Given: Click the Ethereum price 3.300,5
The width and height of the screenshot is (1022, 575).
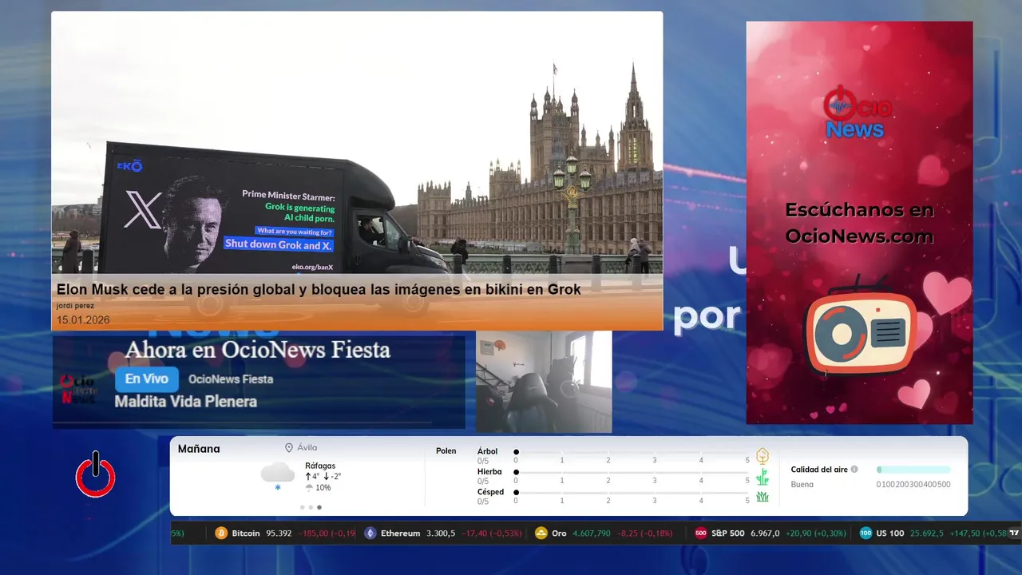Looking at the screenshot, I should pos(441,533).
